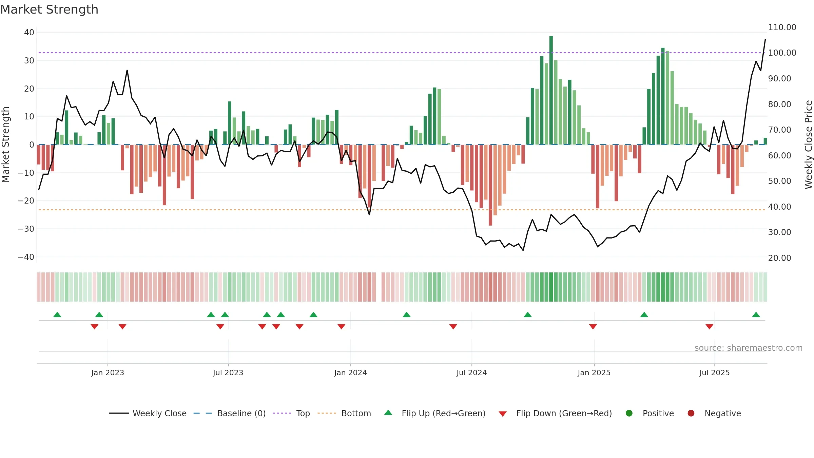Viewport: 814px width, 458px height.
Task: Click the Jul 2023 x-axis label
Action: click(228, 373)
